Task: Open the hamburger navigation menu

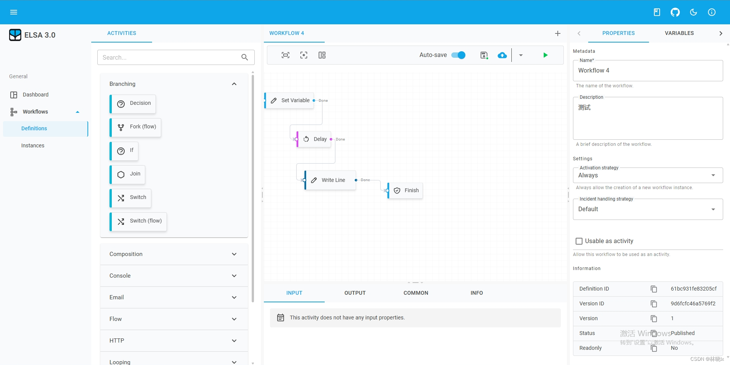Action: click(14, 12)
